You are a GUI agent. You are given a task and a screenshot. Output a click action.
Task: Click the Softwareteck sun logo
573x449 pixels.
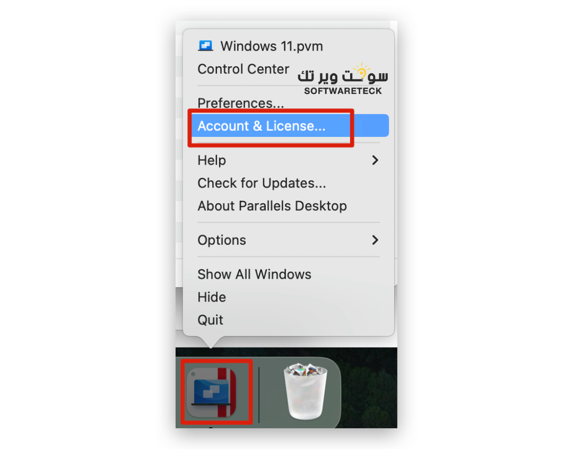(361, 72)
